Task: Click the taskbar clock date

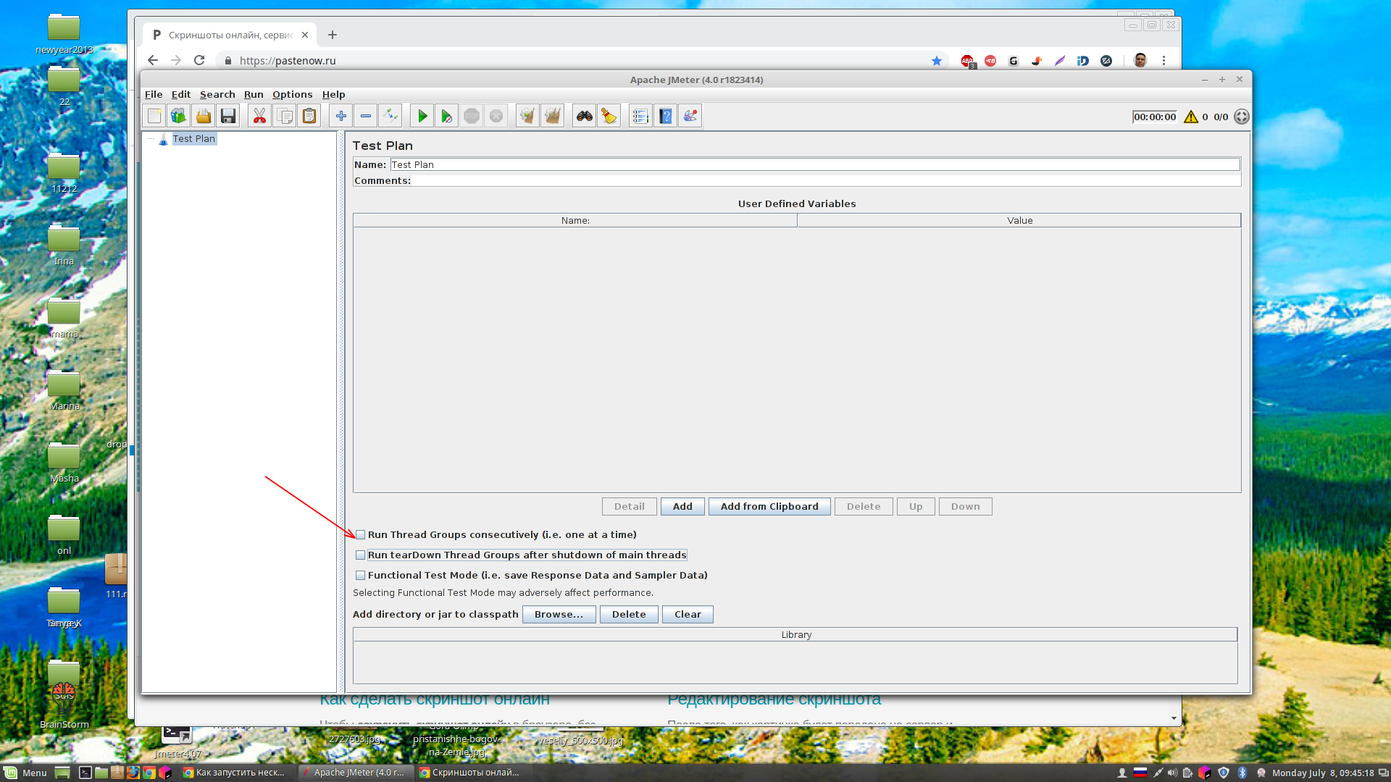Action: tap(1323, 773)
